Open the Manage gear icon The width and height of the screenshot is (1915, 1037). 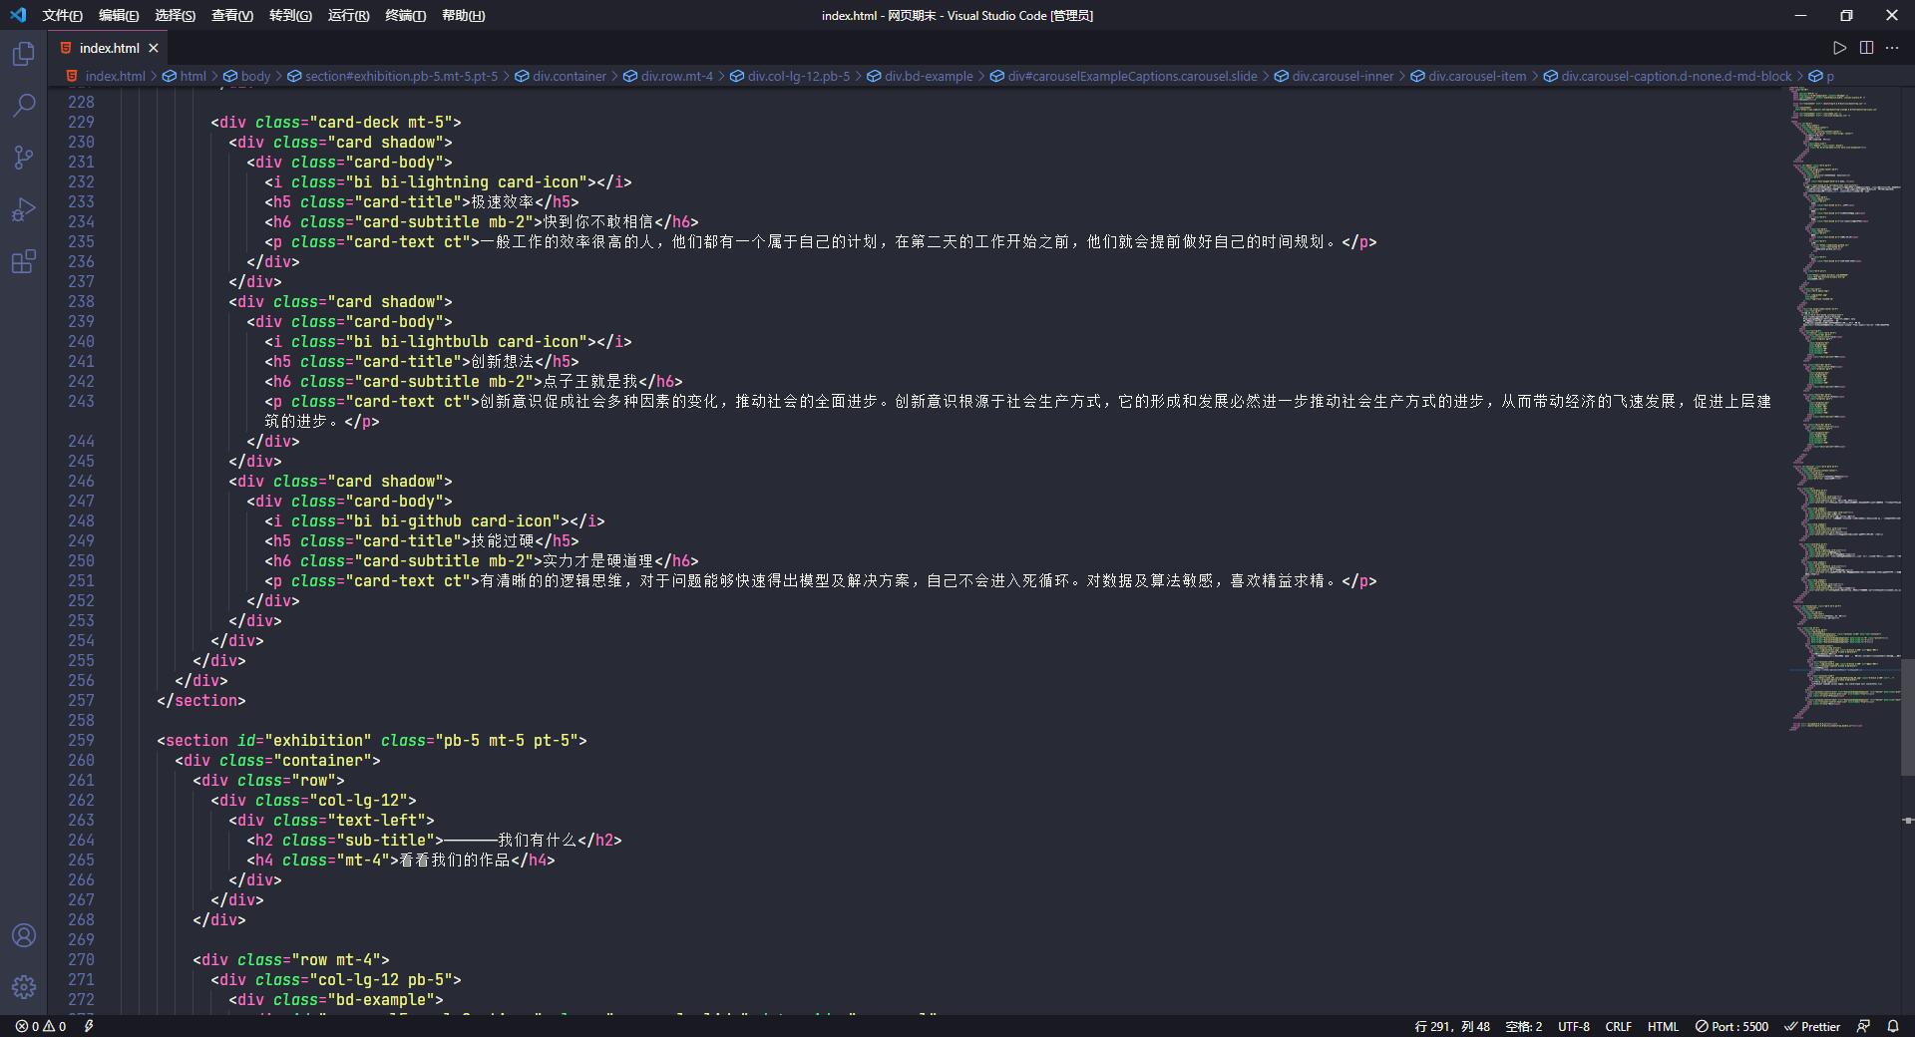point(24,987)
